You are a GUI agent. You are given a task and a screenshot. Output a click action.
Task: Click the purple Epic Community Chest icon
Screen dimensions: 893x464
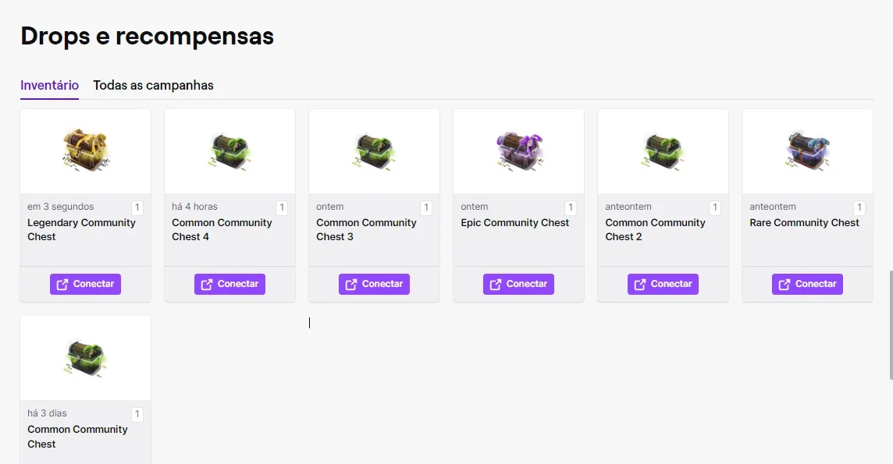click(519, 151)
